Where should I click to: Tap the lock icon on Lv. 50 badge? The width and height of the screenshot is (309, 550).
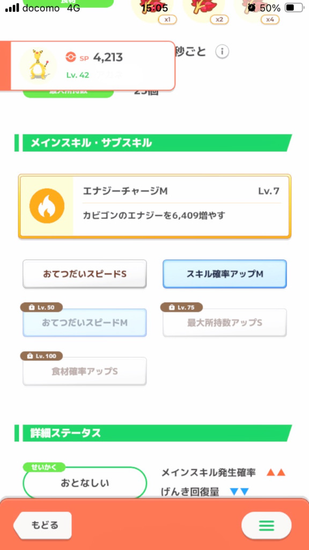[32, 308]
